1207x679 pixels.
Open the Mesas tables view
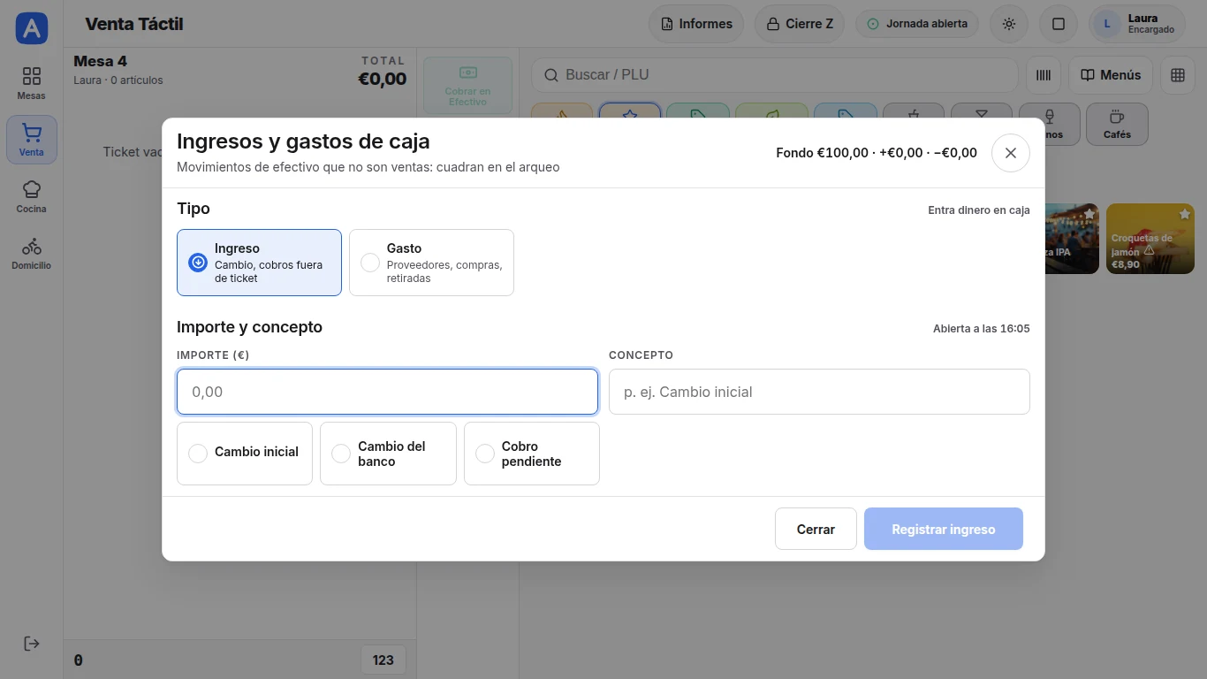tap(32, 83)
